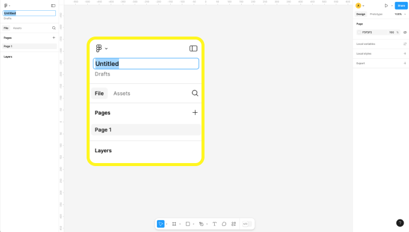Select the Move tool in the bottom toolbar
409x232 pixels.
[x=161, y=224]
